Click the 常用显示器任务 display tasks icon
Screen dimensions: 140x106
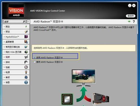pos(26,47)
